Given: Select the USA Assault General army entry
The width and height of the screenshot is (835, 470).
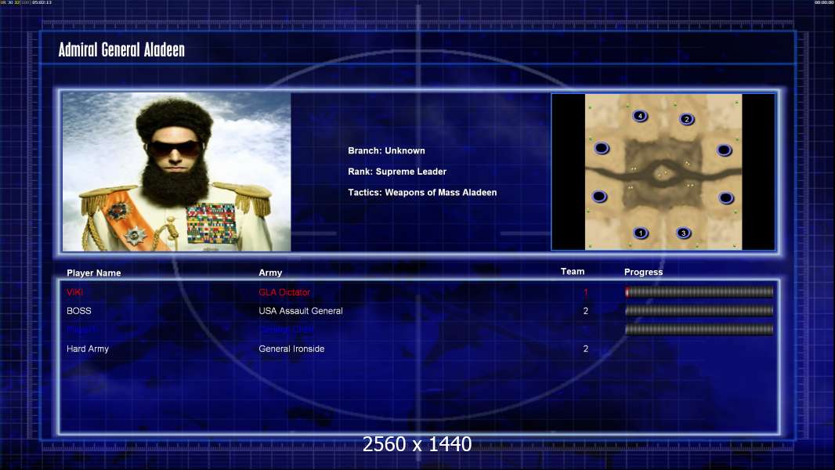Looking at the screenshot, I should (300, 311).
